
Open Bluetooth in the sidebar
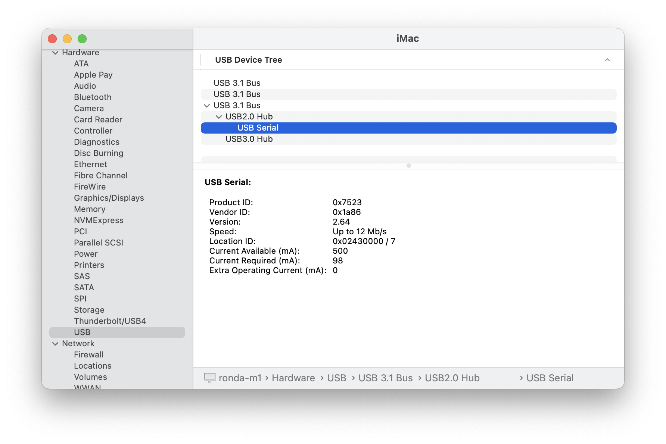(93, 97)
